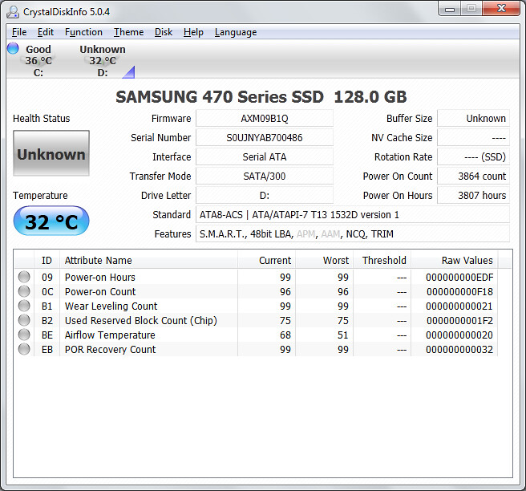Select the Wear Leveling Count attribute row
This screenshot has width=526, height=491.
click(257, 306)
